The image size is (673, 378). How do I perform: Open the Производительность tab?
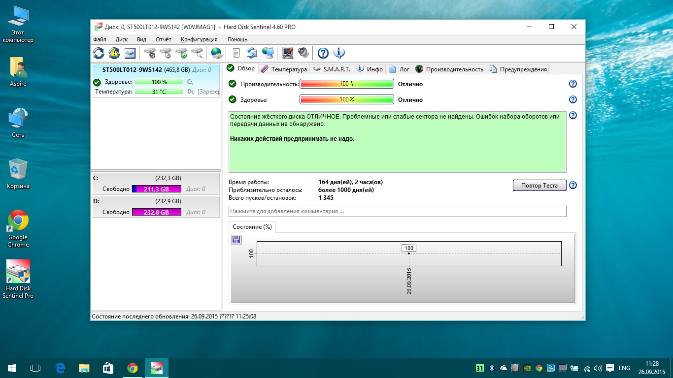coord(449,69)
